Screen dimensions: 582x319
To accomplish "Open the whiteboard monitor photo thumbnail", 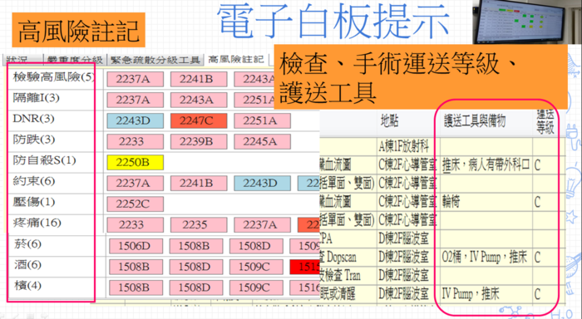I will [x=520, y=22].
